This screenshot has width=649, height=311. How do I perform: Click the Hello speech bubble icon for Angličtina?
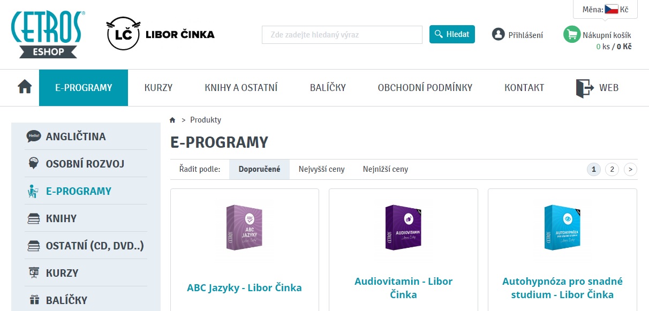(x=33, y=136)
